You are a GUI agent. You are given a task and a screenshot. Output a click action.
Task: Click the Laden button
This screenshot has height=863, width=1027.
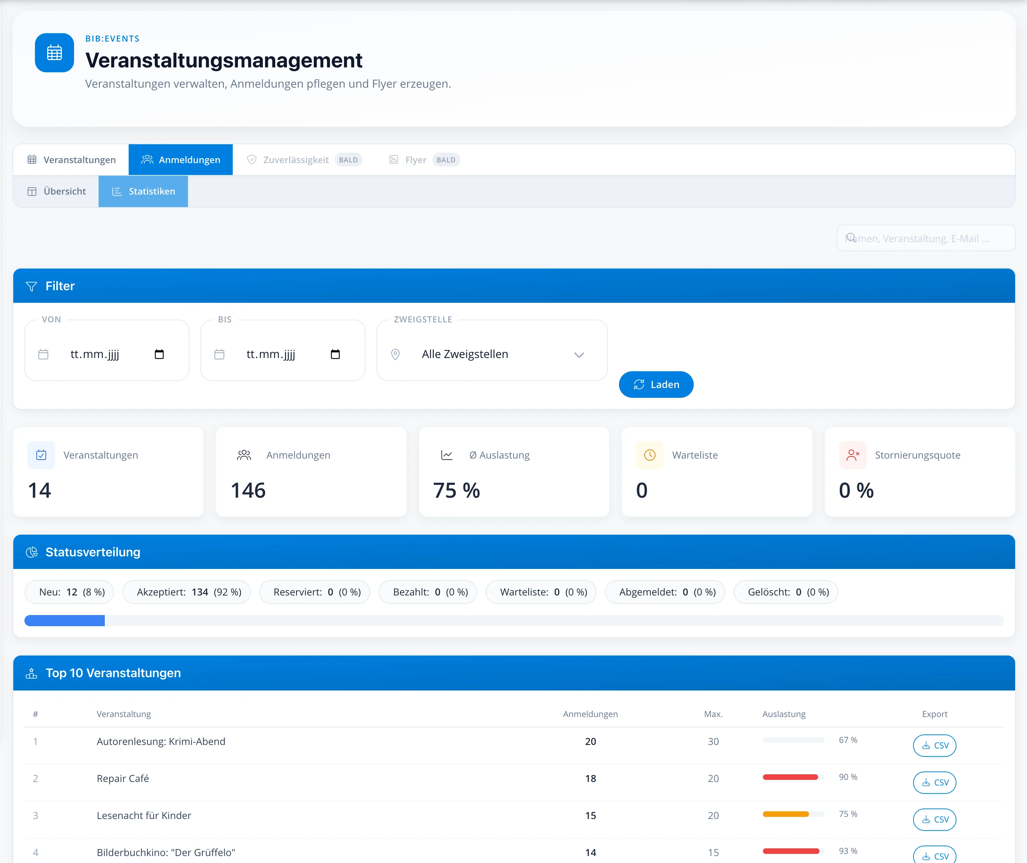tap(656, 385)
